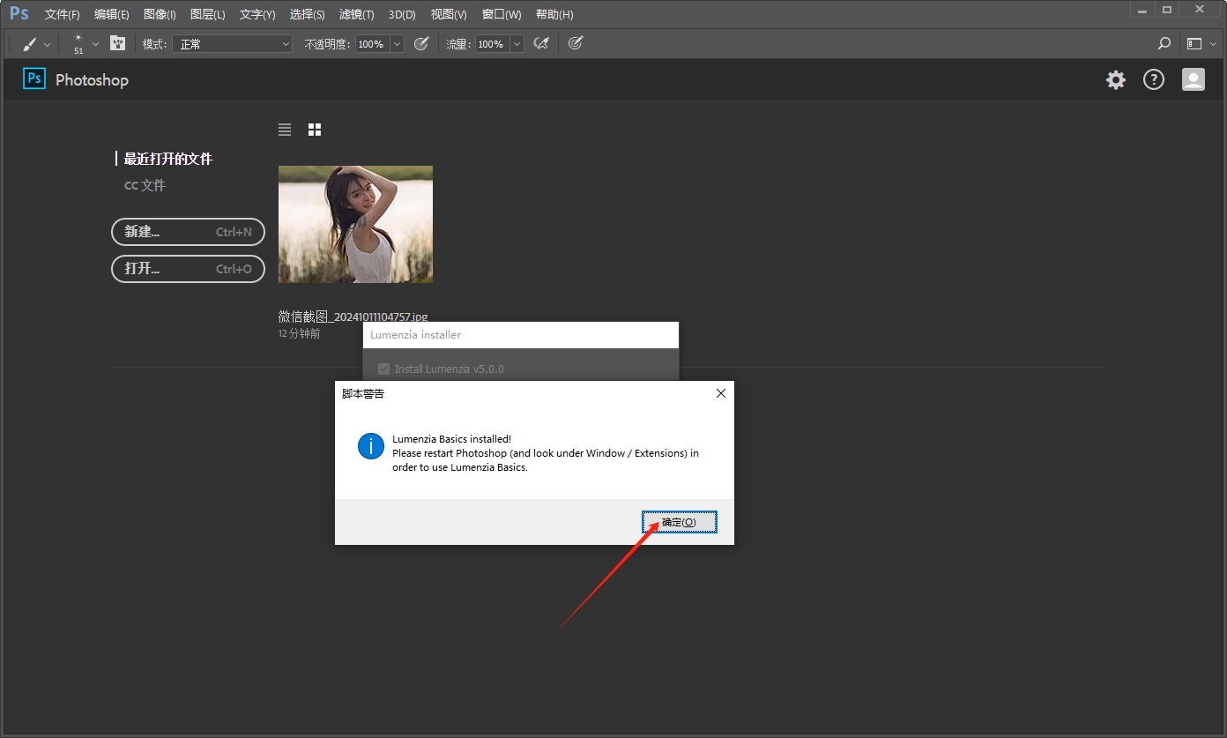Close the 脚本警告 dialog with X
The image size is (1227, 738).
[721, 393]
